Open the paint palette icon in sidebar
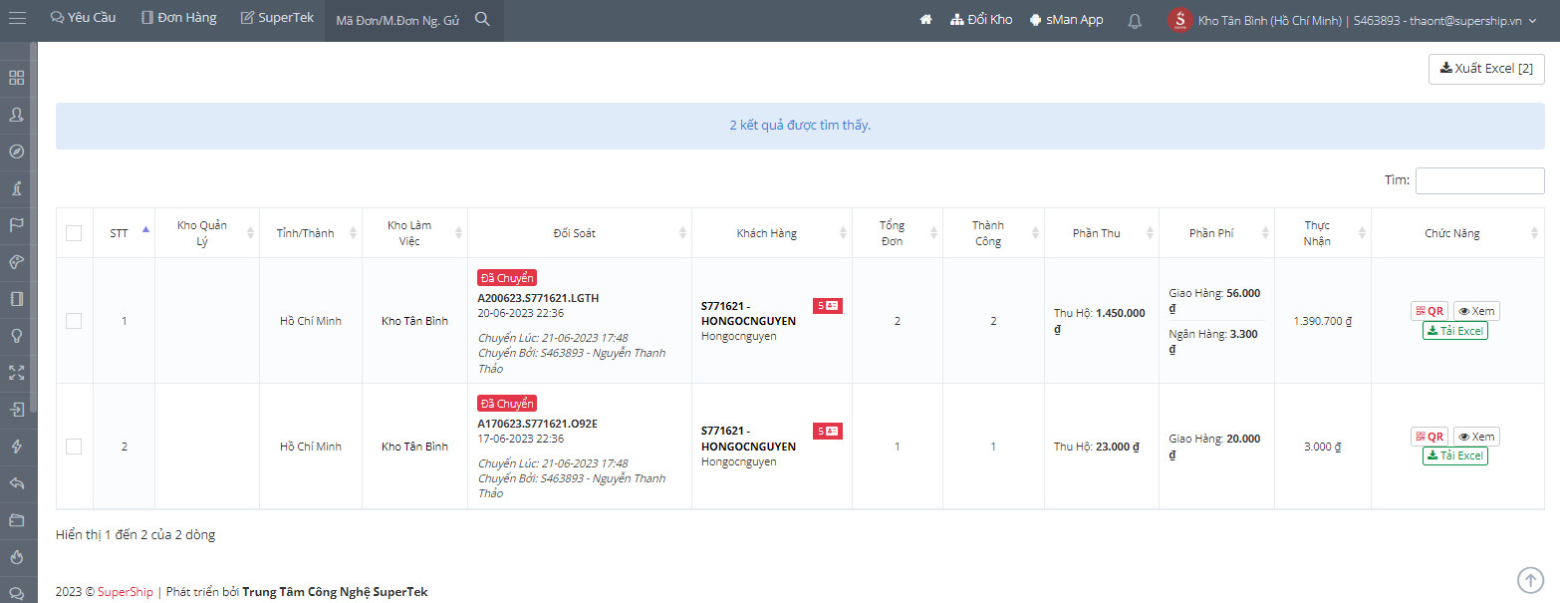This screenshot has height=603, width=1560. tap(17, 262)
